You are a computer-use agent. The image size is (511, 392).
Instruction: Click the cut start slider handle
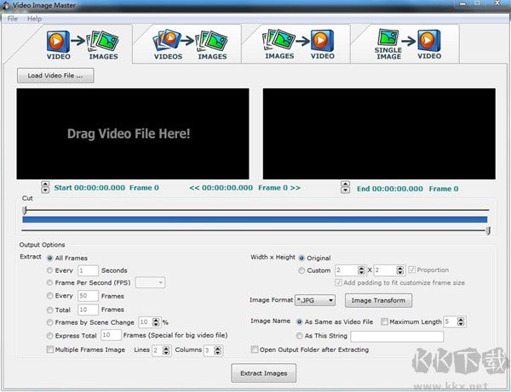tap(25, 211)
